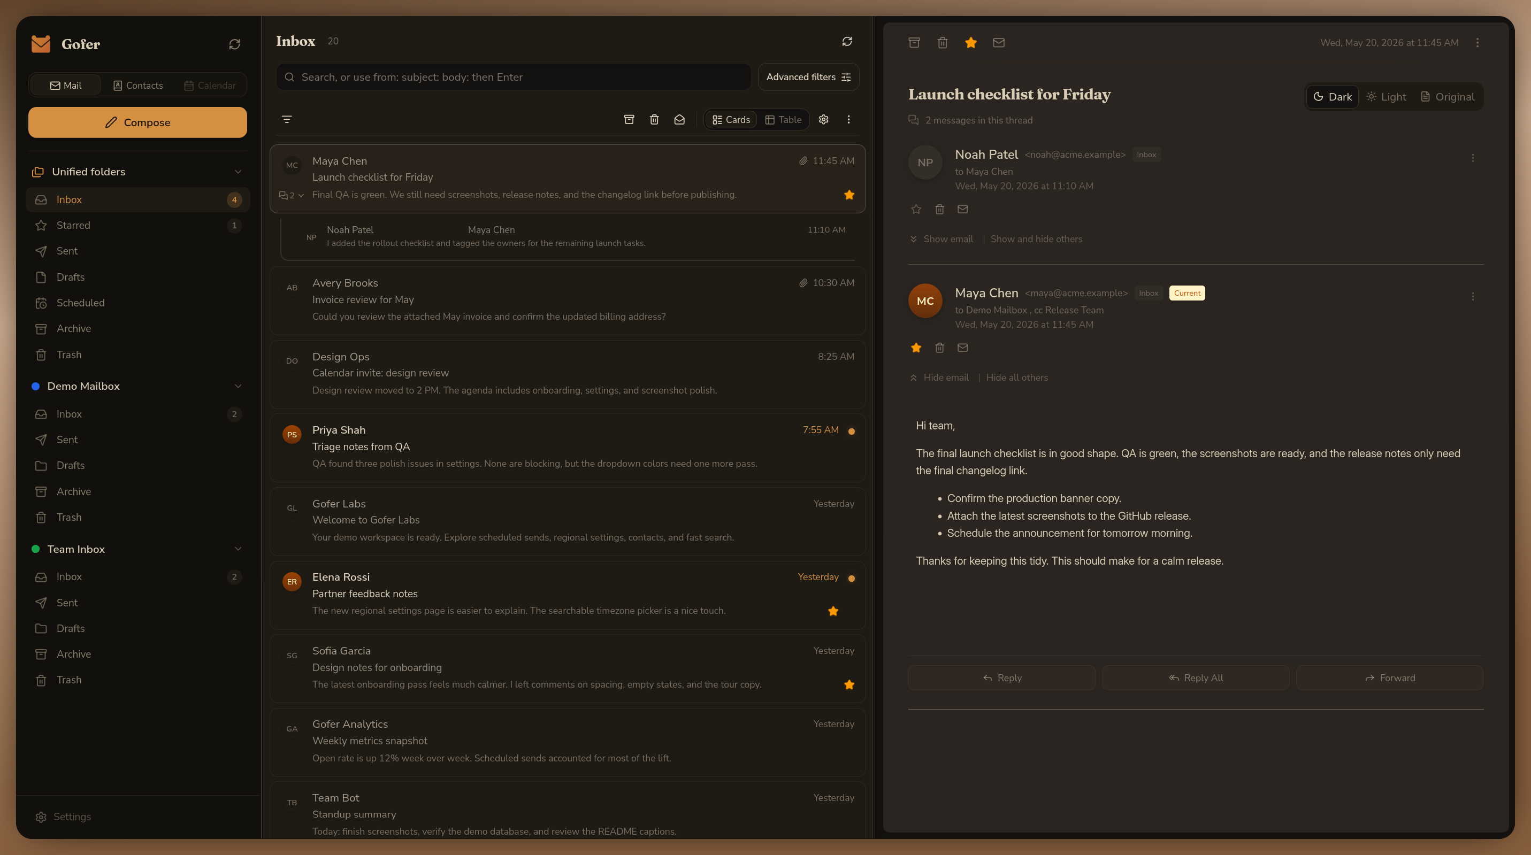Click attachment icon on Avery Brooks email
The height and width of the screenshot is (855, 1531).
tap(803, 283)
